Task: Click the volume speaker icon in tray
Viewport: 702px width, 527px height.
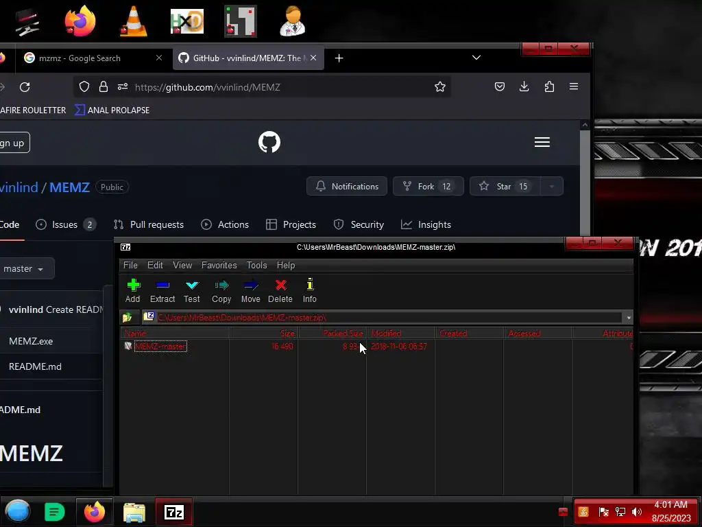Action: click(637, 512)
